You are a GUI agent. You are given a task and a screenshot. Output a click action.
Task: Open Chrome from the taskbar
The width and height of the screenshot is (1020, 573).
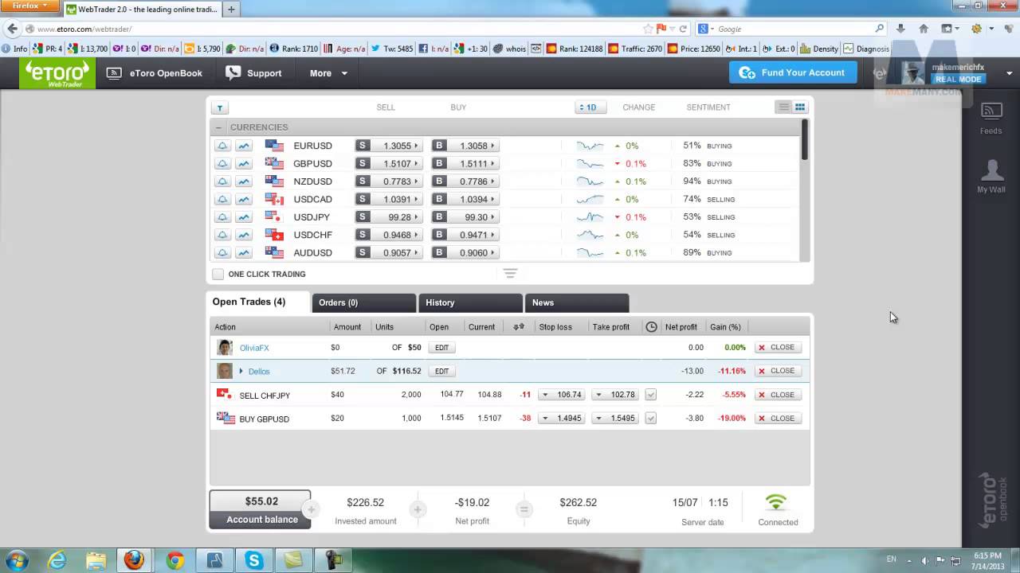pos(174,561)
